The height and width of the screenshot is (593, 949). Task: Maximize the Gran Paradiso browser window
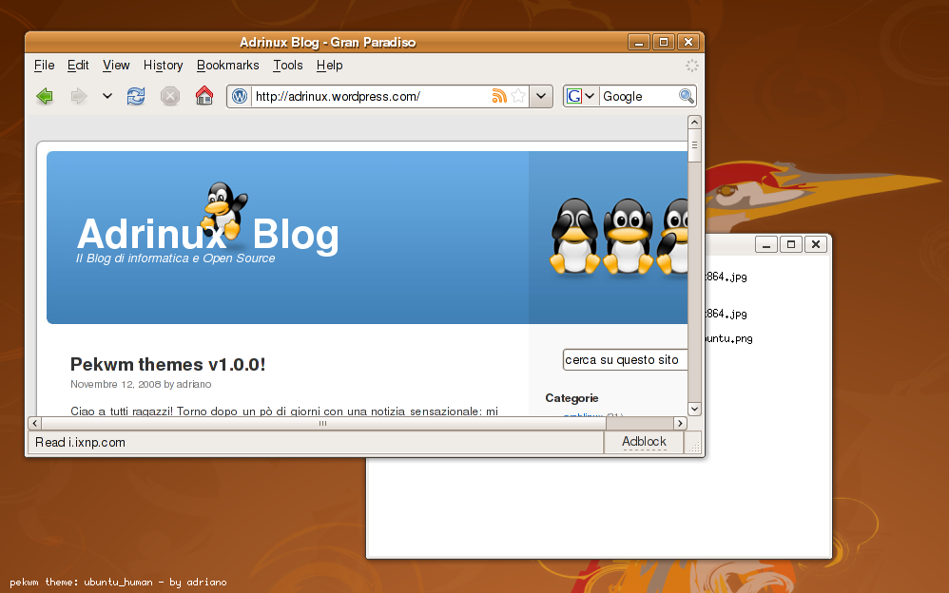point(664,42)
